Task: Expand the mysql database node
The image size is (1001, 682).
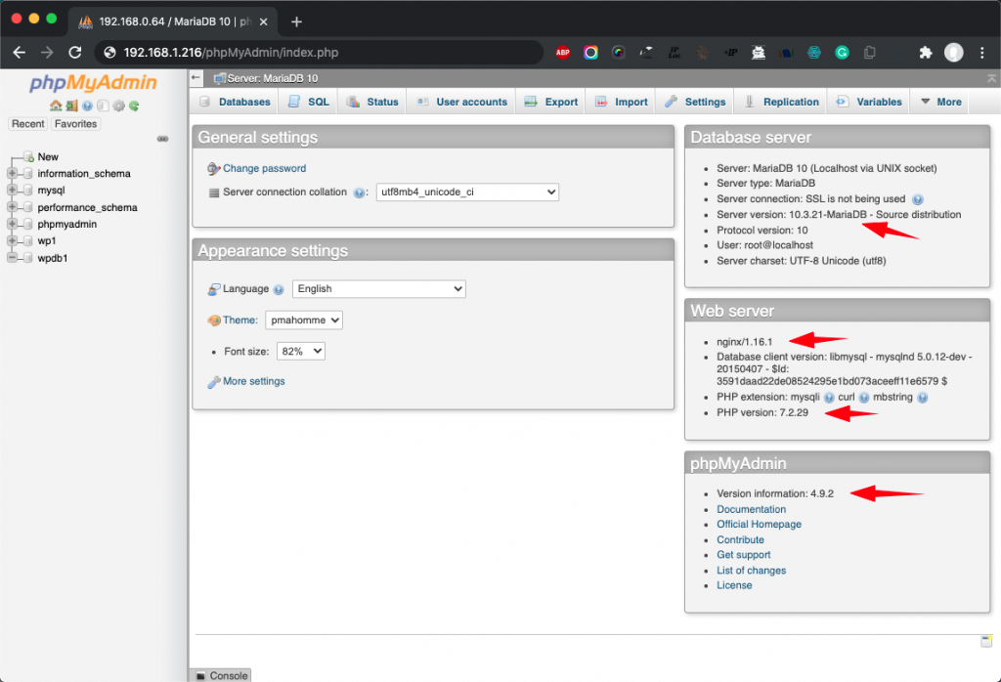Action: (12, 191)
